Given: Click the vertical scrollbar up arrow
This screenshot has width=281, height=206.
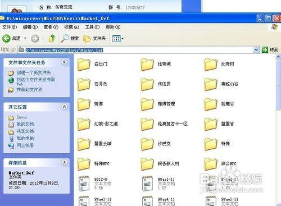Looking at the screenshot, I should pos(278,57).
